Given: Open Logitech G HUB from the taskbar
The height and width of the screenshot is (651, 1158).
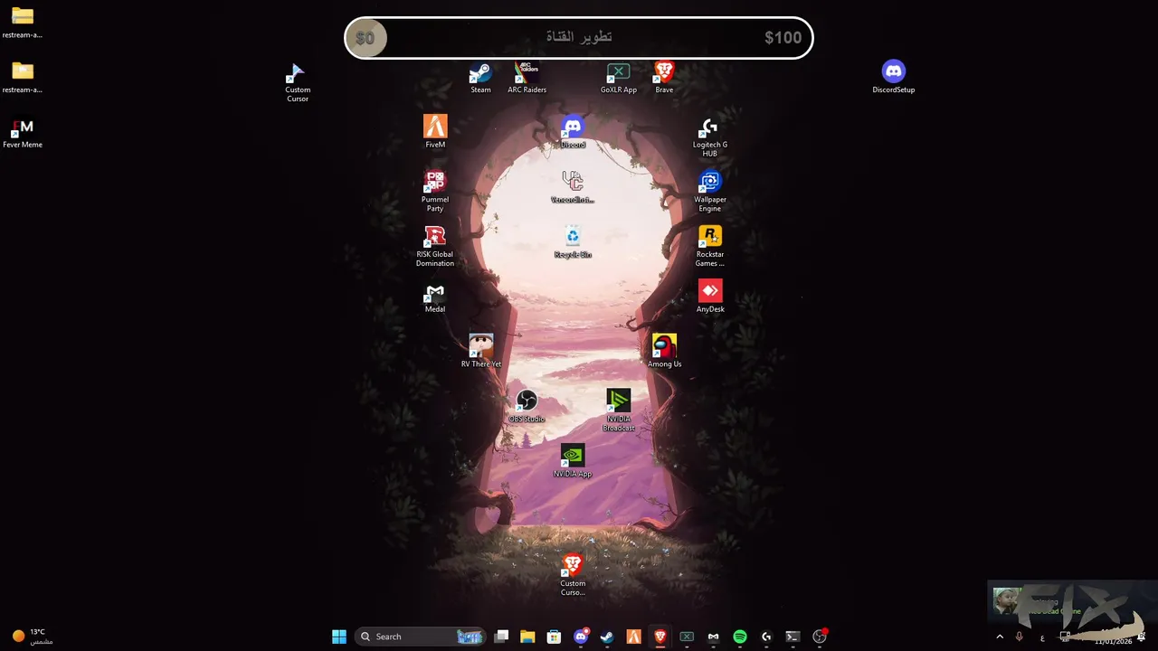Looking at the screenshot, I should 766,637.
